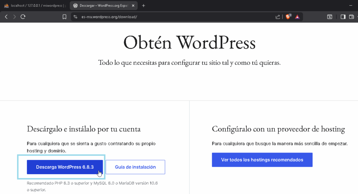Close the Descargar WordPress.org tab
The width and height of the screenshot is (358, 194).
[x=133, y=6]
